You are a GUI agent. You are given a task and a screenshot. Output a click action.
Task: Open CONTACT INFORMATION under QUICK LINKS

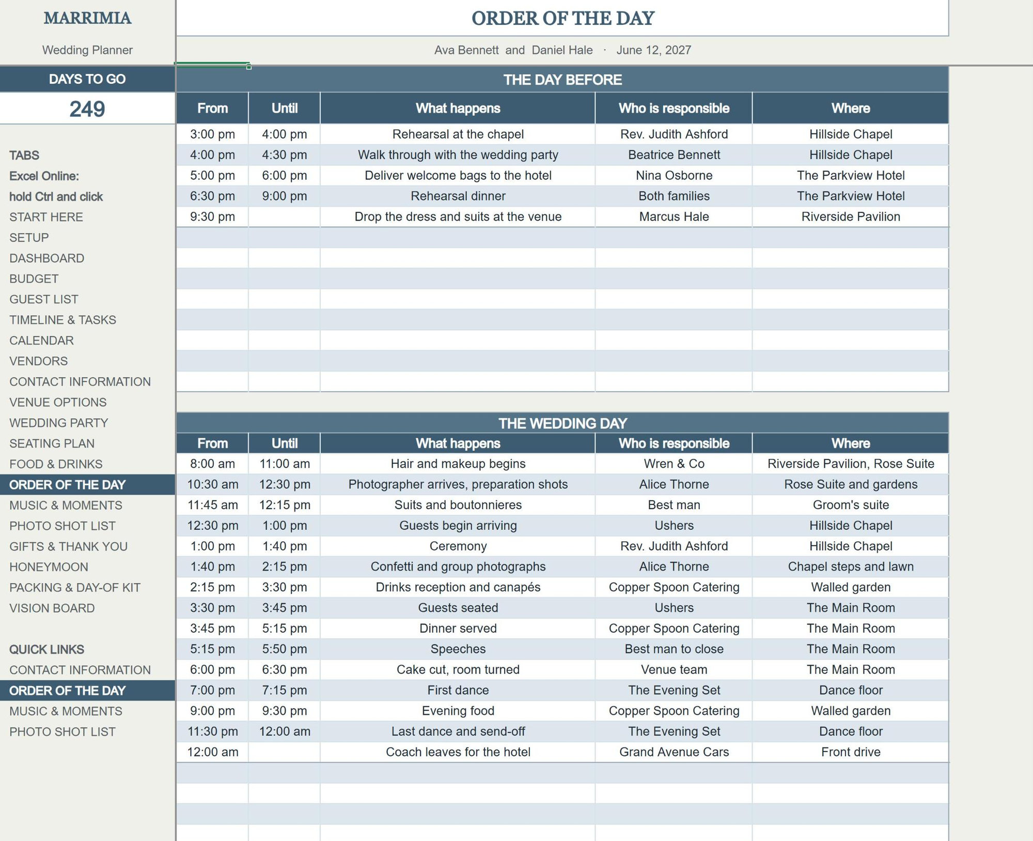pyautogui.click(x=80, y=670)
